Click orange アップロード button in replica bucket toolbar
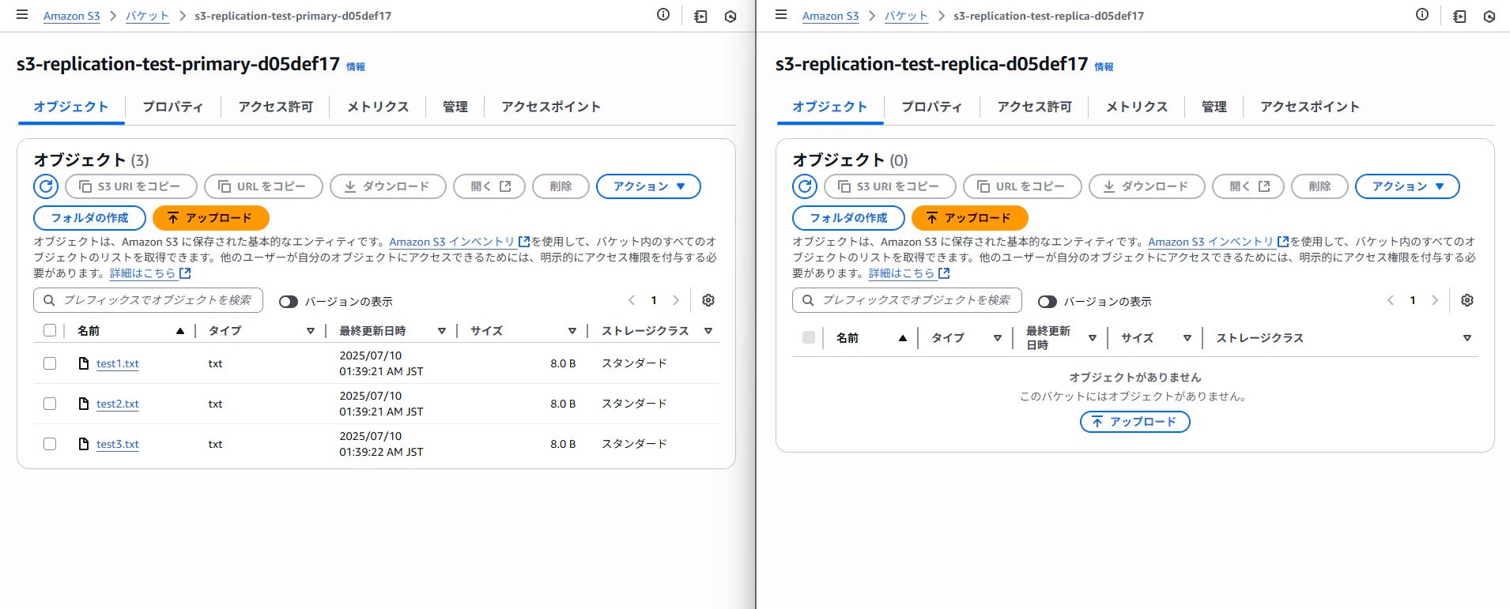 pos(969,218)
